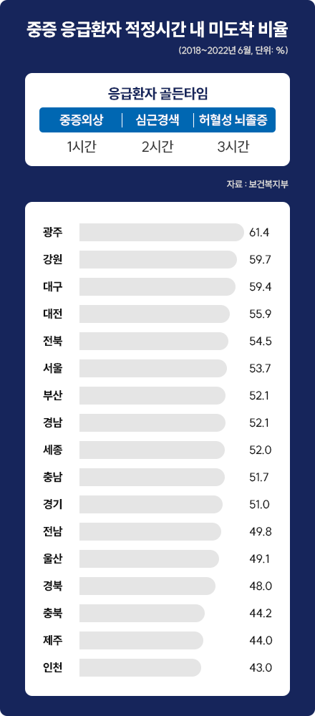Click the 응급환자 골든타임 heading
Image resolution: width=315 pixels, height=716 pixels.
click(157, 94)
